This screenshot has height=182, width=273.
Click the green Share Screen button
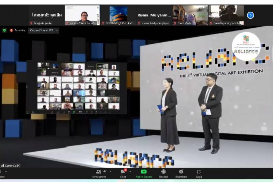(144, 173)
